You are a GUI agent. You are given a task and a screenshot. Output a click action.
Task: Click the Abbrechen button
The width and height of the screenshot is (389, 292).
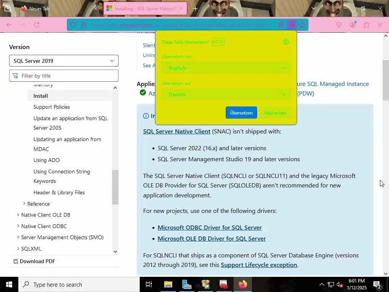pos(275,113)
